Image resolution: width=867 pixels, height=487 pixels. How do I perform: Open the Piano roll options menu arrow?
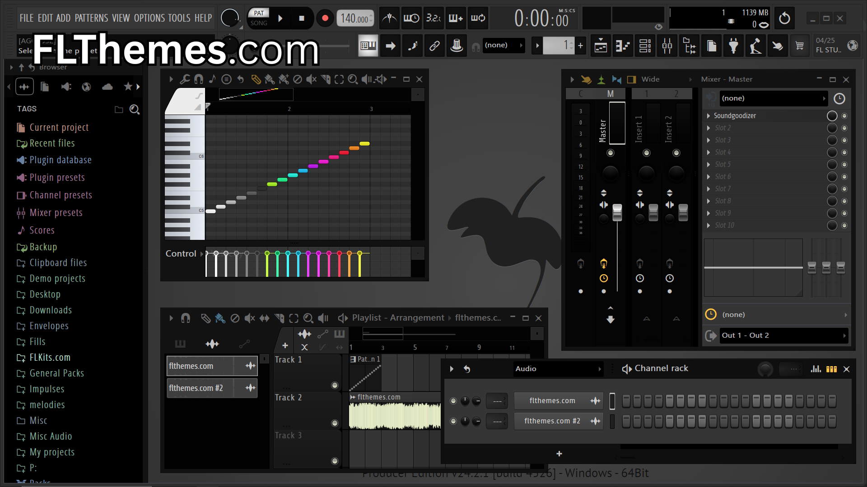click(x=171, y=79)
